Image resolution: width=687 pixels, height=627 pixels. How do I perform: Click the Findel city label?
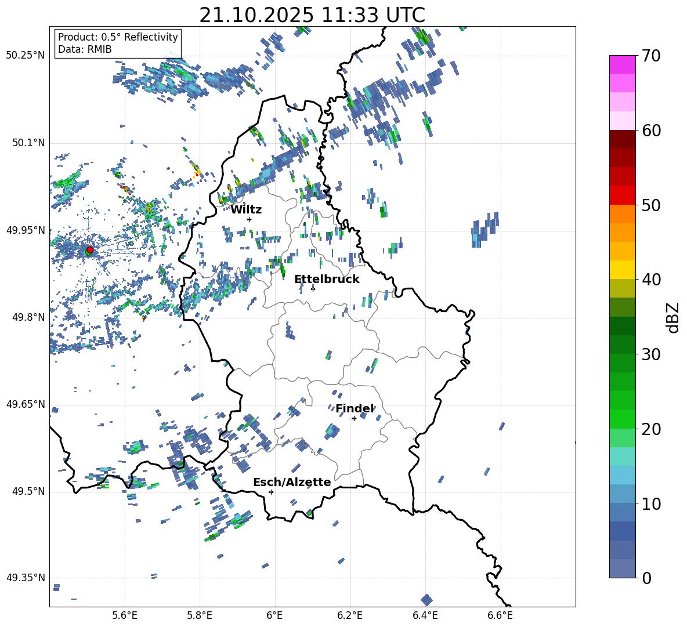pos(355,408)
